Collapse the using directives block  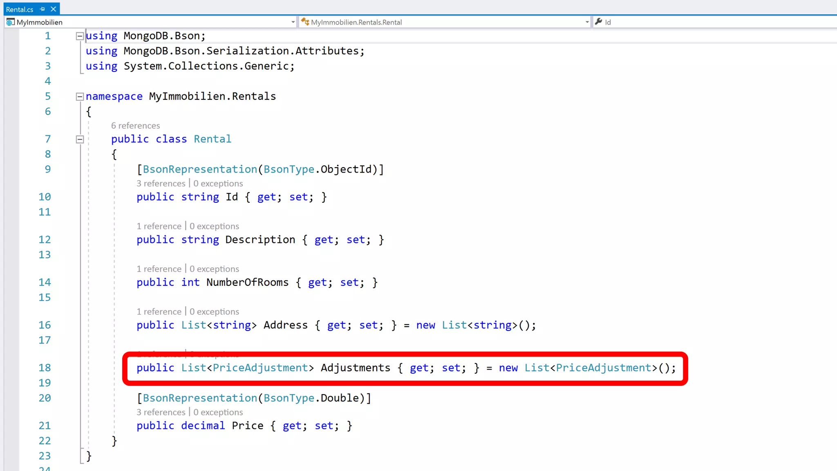(80, 36)
